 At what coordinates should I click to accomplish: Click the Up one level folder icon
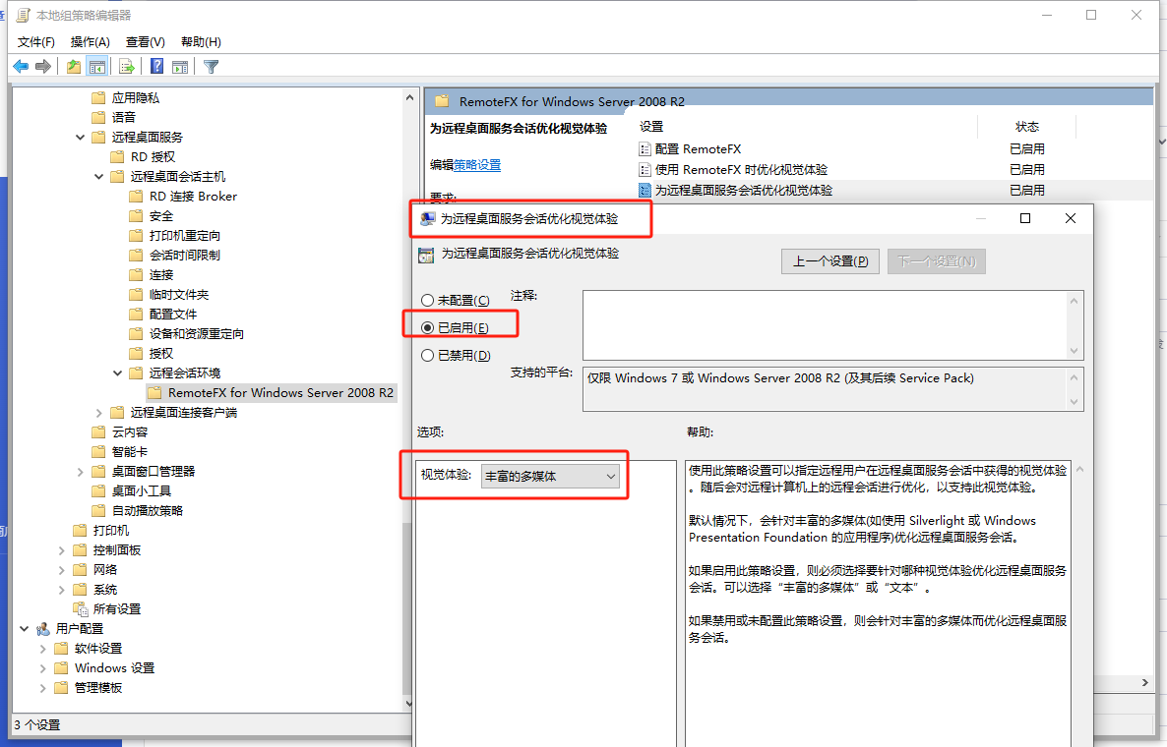[74, 67]
